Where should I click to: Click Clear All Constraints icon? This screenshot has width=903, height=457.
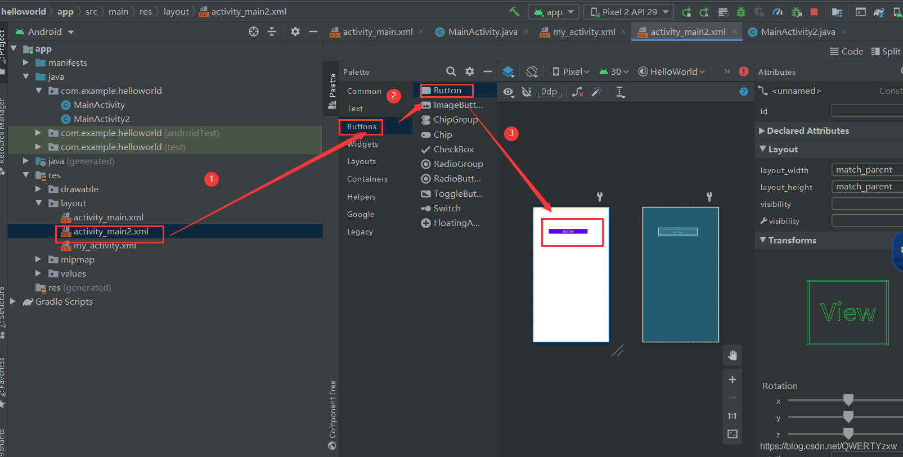click(x=578, y=92)
